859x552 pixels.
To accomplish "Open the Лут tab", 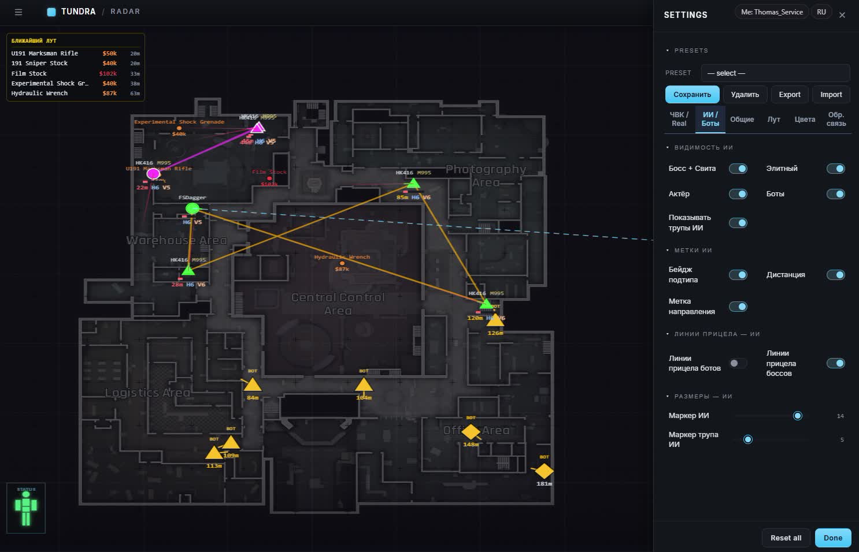I will (773, 120).
